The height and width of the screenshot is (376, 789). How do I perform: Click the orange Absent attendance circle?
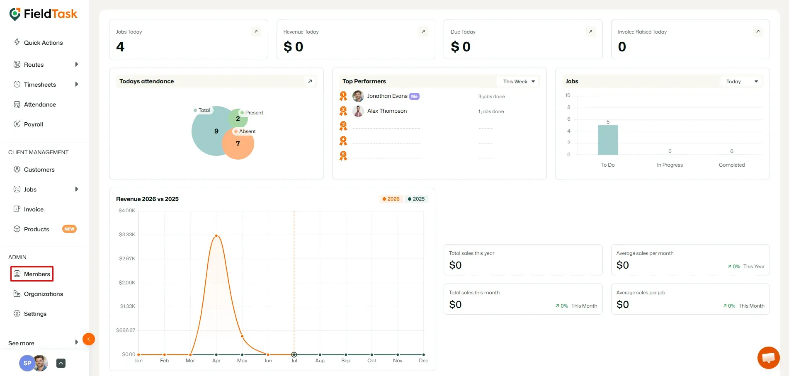pyautogui.click(x=238, y=143)
